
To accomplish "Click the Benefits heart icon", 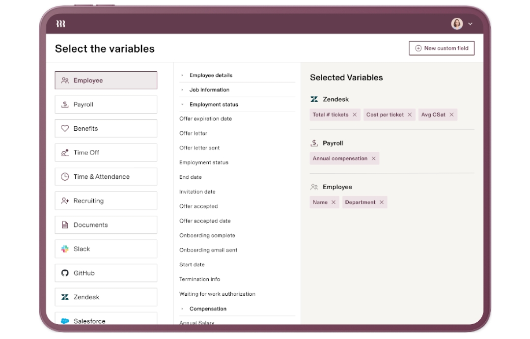I will tap(65, 129).
